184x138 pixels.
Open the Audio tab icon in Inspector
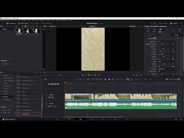pos(154,30)
